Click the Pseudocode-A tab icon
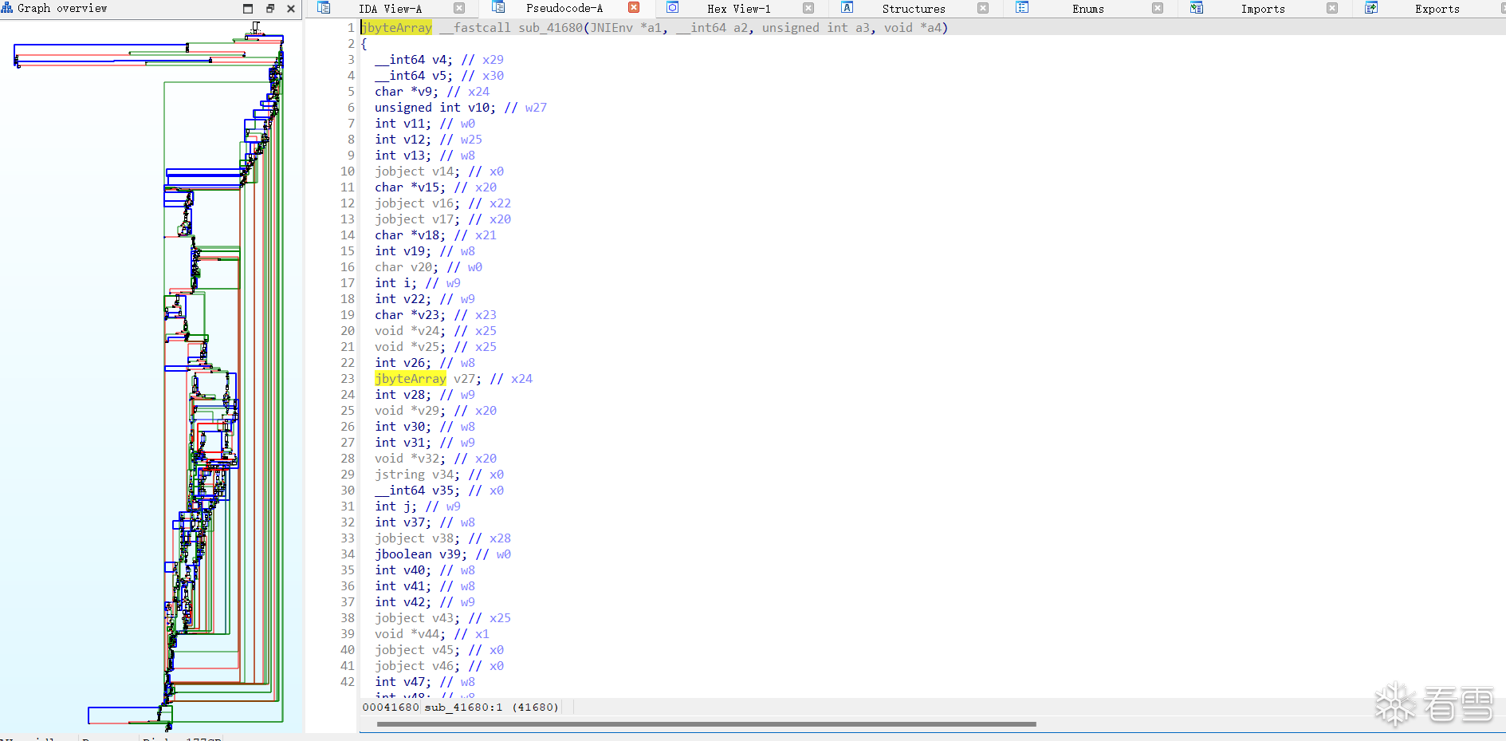This screenshot has width=1506, height=741. 498,8
